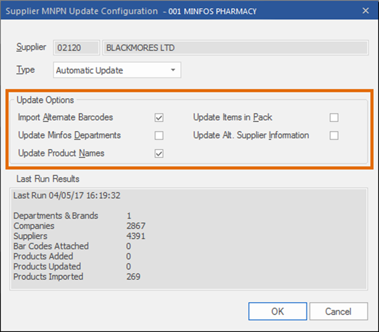This screenshot has height=332, width=379.
Task: Click the Update Product Names label
Action: [61, 153]
